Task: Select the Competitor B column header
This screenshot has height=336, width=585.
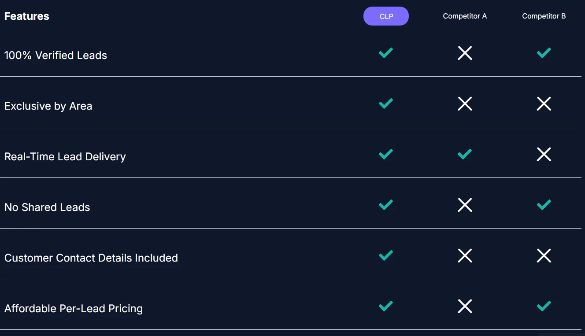Action: coord(544,16)
